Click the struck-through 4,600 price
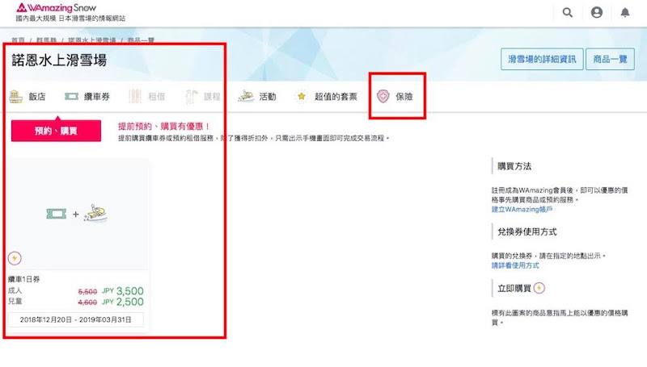The height and width of the screenshot is (367, 647). coord(87,302)
